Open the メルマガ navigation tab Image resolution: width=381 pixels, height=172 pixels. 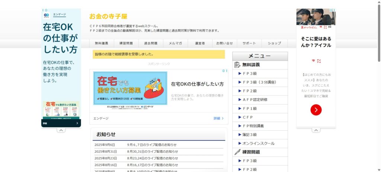(176, 43)
